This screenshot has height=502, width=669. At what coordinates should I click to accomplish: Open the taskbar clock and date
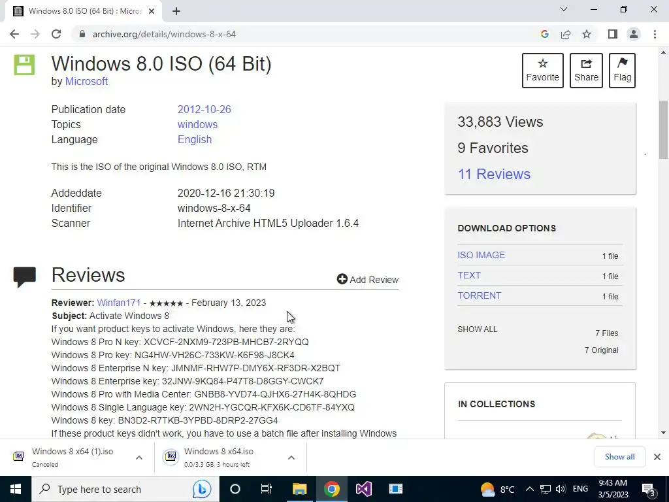tap(613, 489)
